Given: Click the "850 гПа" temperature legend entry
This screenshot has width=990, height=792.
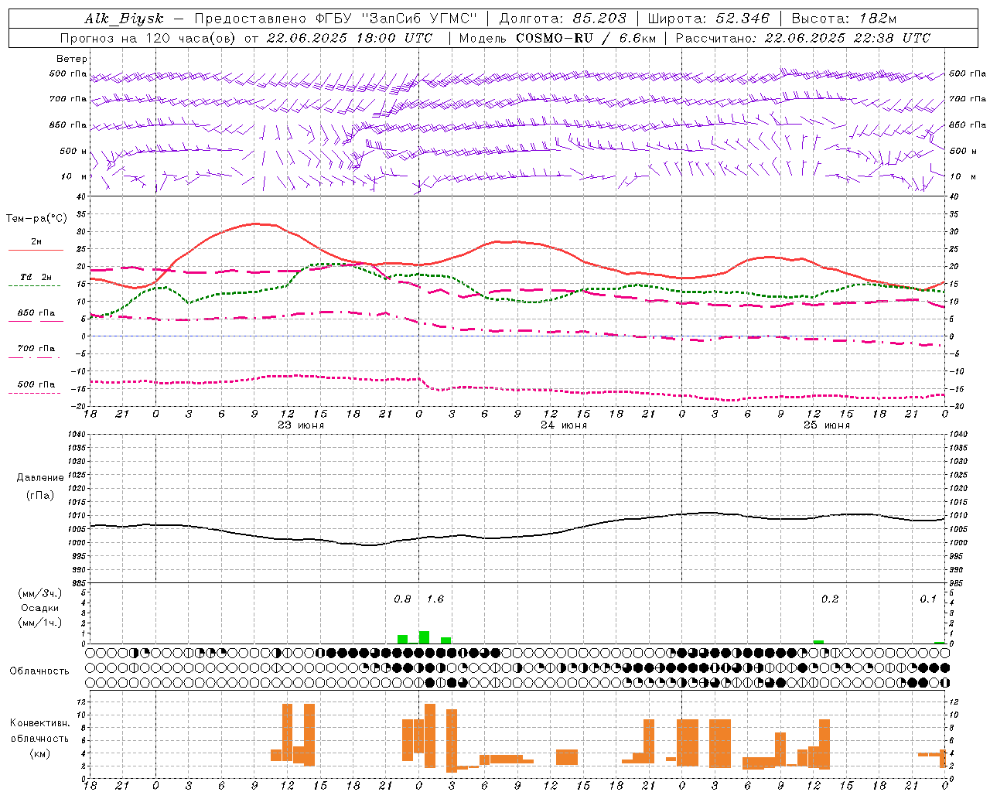Looking at the screenshot, I should [x=36, y=313].
